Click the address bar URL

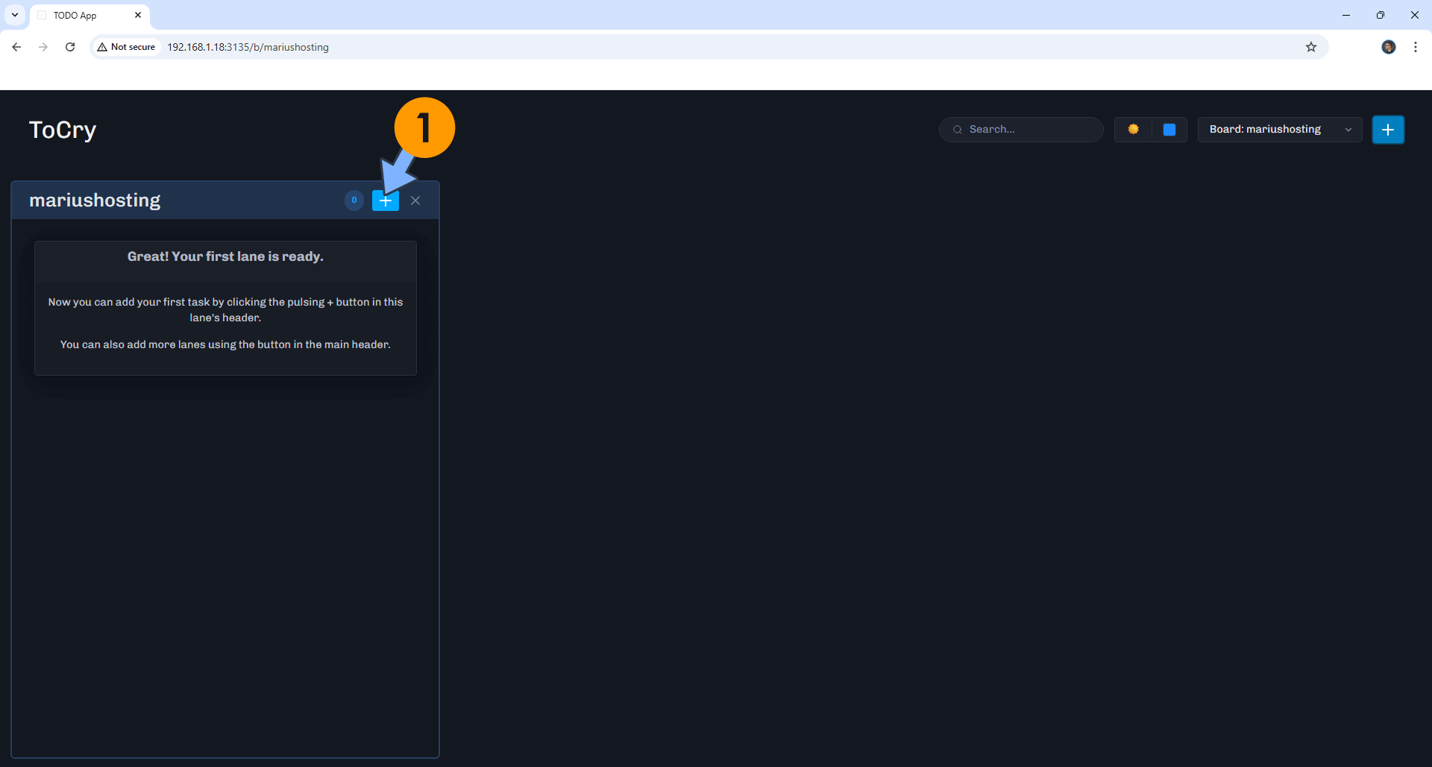coord(248,47)
